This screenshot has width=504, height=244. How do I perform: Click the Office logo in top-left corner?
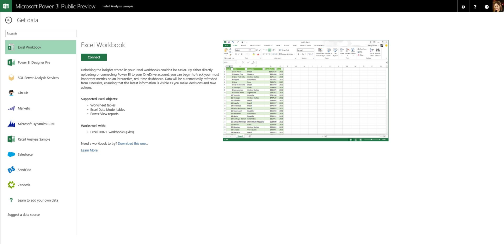[x=6, y=6]
